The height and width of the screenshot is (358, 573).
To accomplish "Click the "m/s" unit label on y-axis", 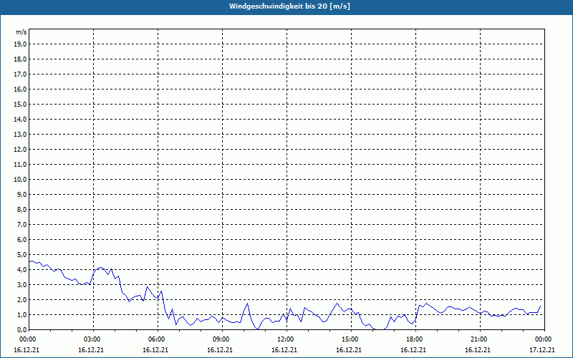I will click(21, 32).
